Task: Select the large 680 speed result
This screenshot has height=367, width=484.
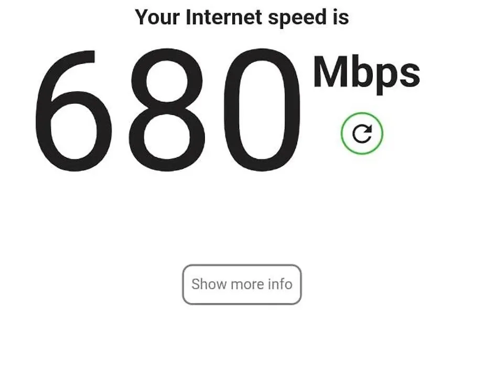Action: tap(168, 110)
